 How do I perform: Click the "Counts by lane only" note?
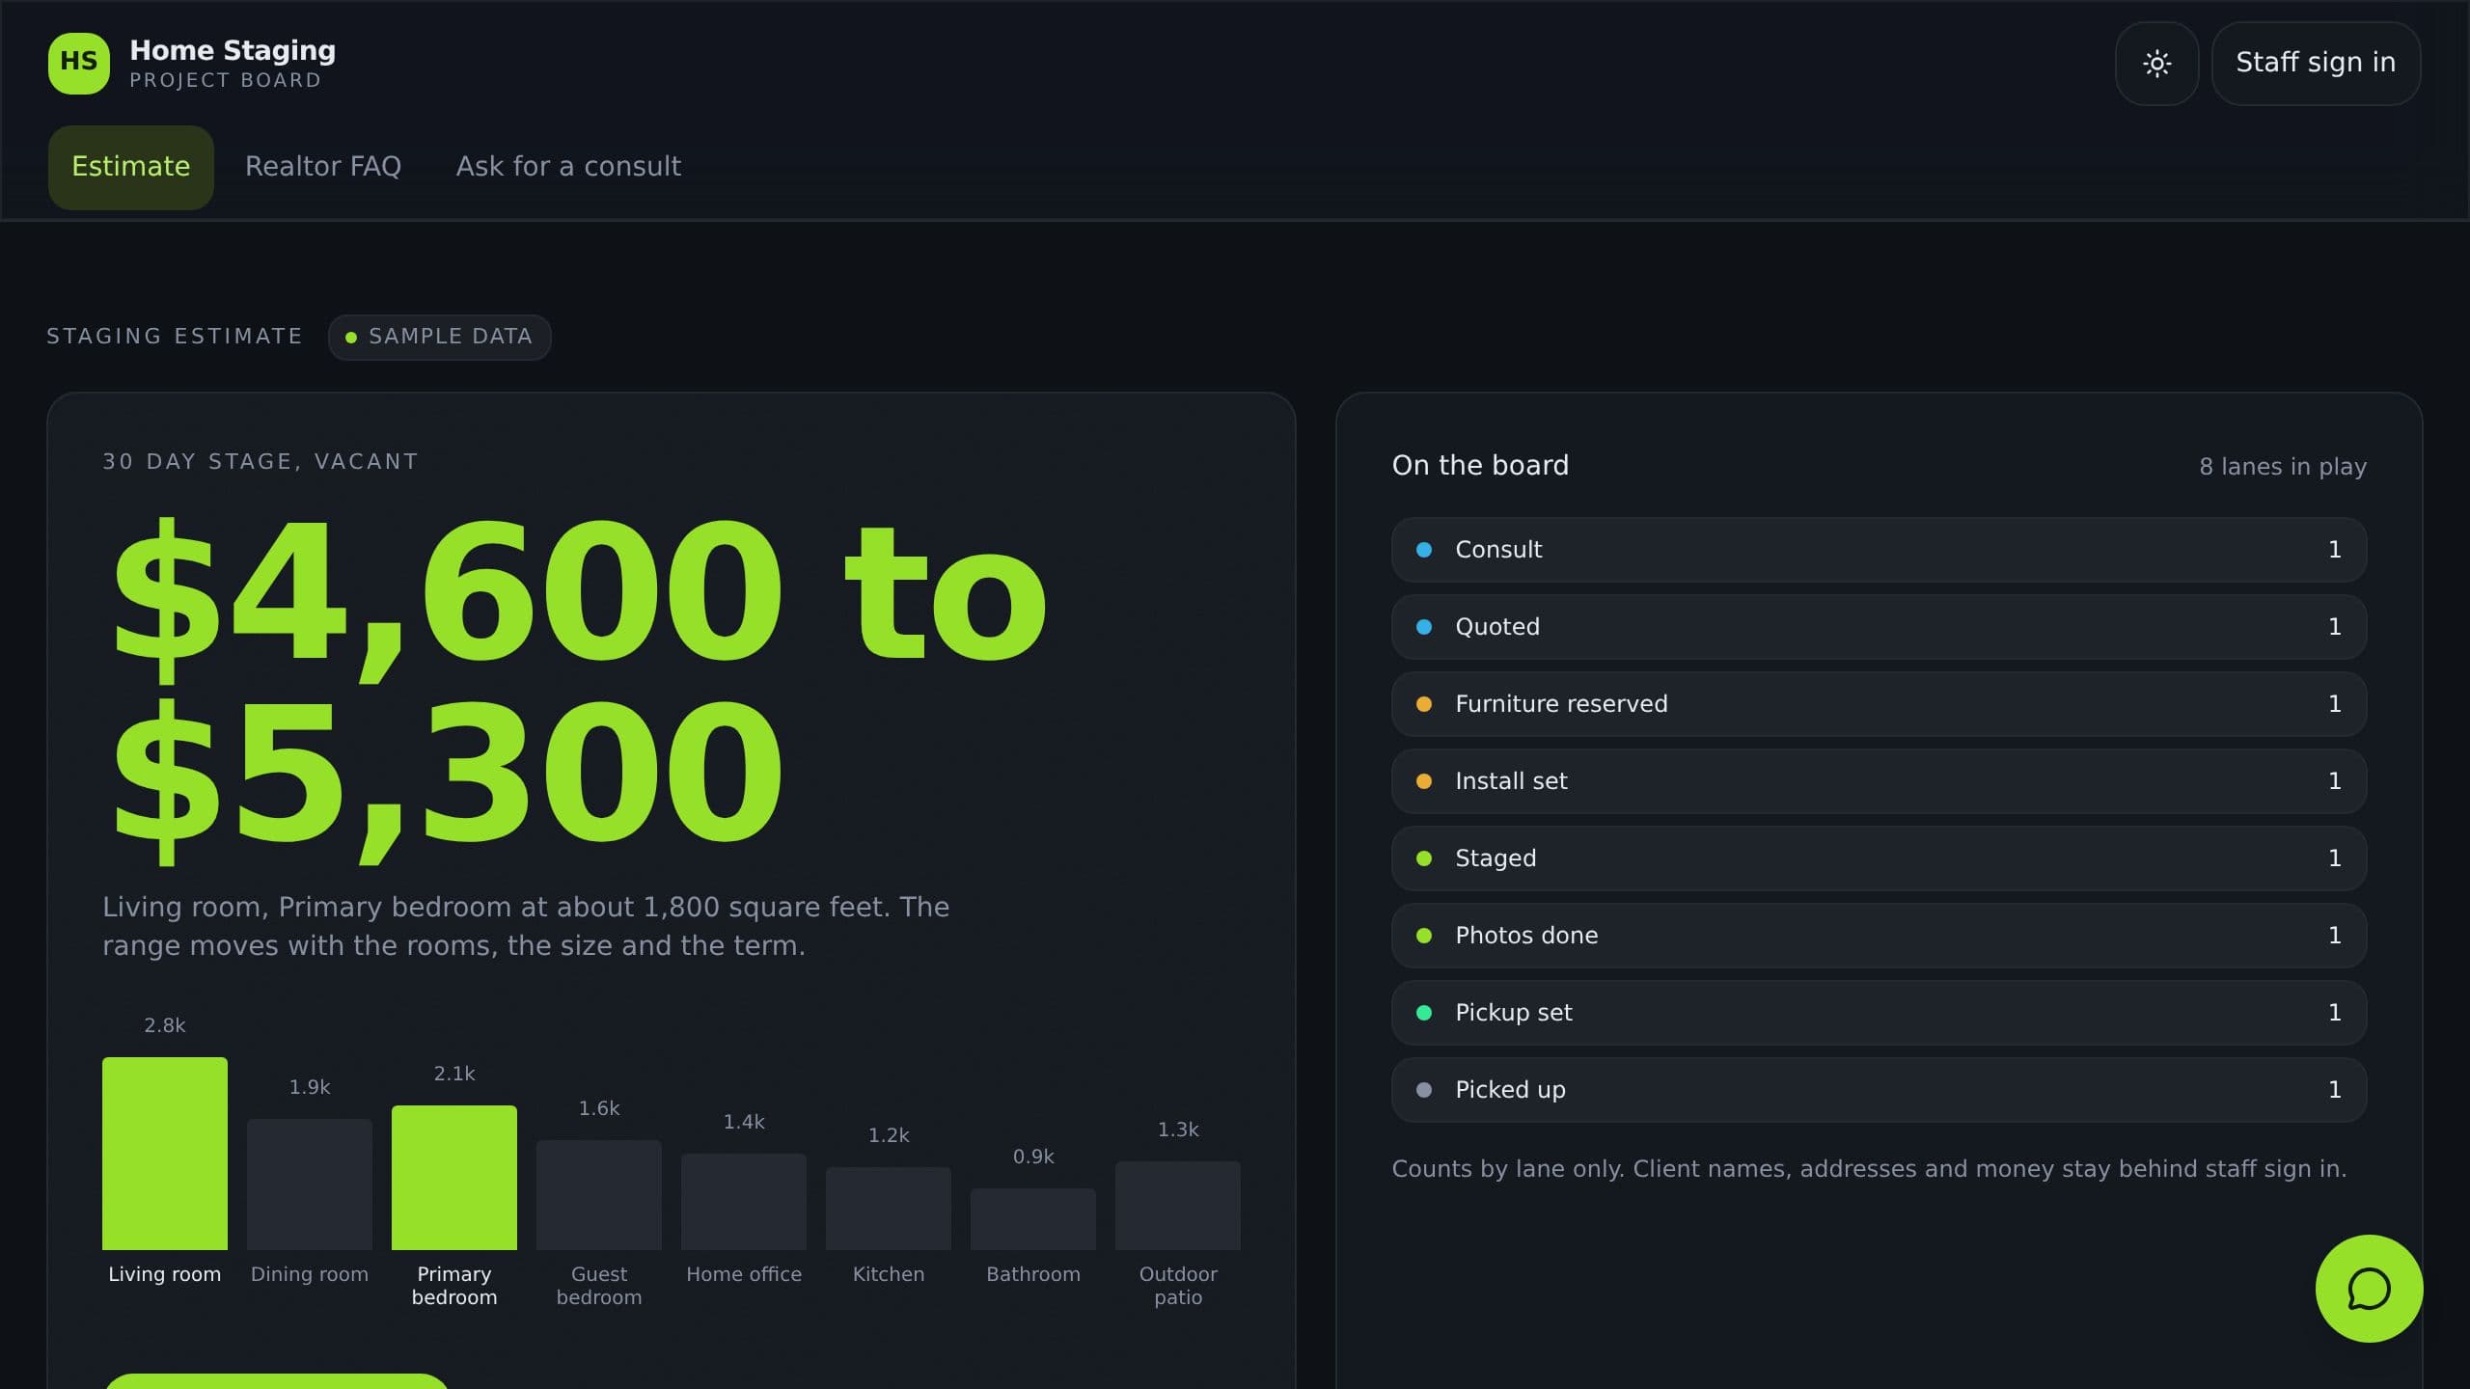(x=1869, y=1169)
